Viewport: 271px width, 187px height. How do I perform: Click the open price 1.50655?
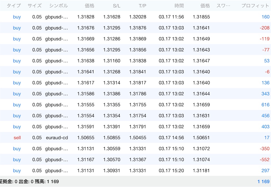(x=86, y=138)
